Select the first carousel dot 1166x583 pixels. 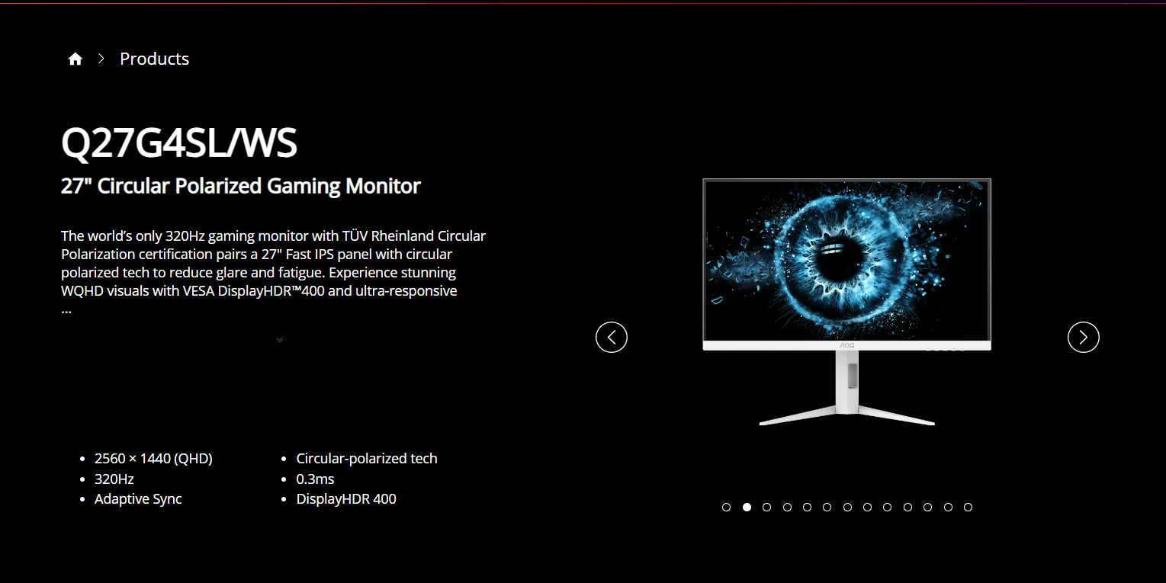tap(727, 507)
